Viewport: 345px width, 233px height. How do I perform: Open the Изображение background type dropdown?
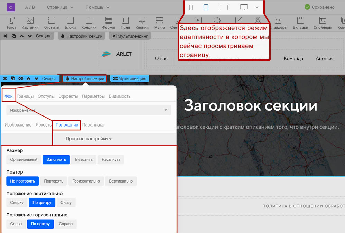(88, 110)
